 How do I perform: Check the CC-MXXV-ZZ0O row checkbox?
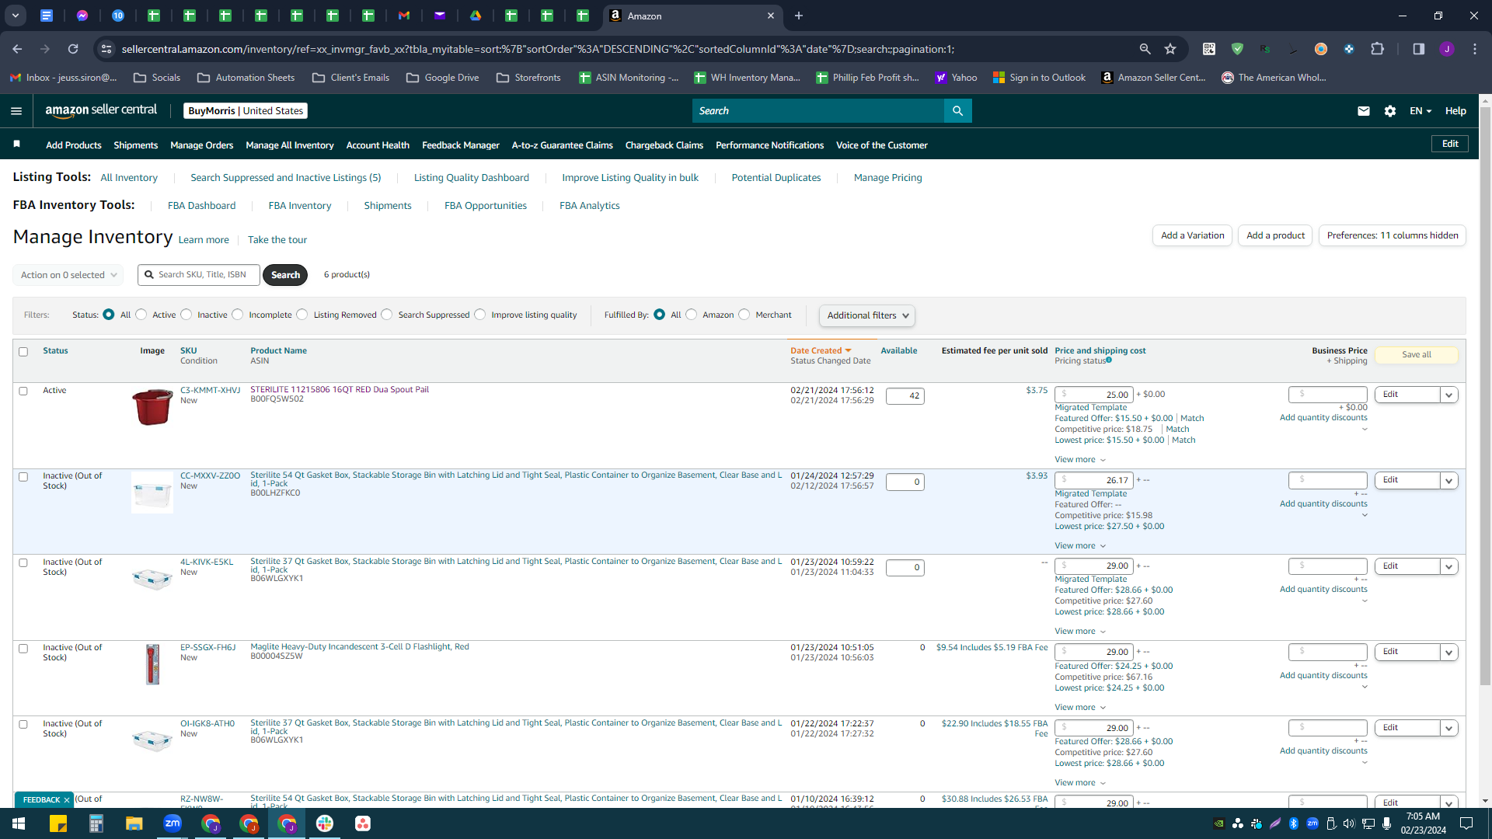[23, 477]
